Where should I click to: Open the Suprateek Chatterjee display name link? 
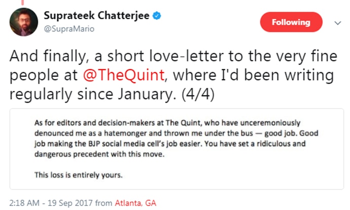click(98, 16)
